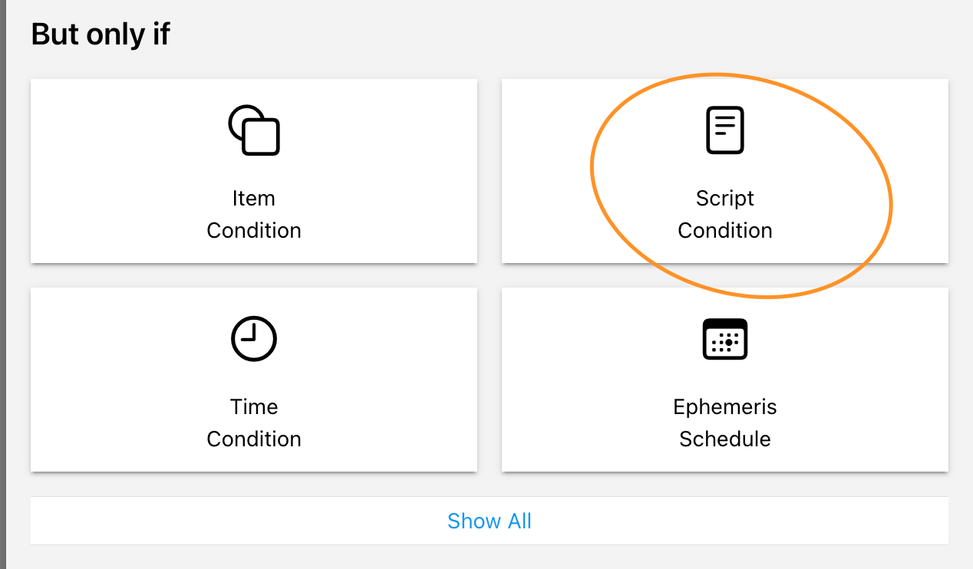Image resolution: width=973 pixels, height=569 pixels.
Task: Click the 'Ephemeris Schedule' text label
Action: (725, 423)
